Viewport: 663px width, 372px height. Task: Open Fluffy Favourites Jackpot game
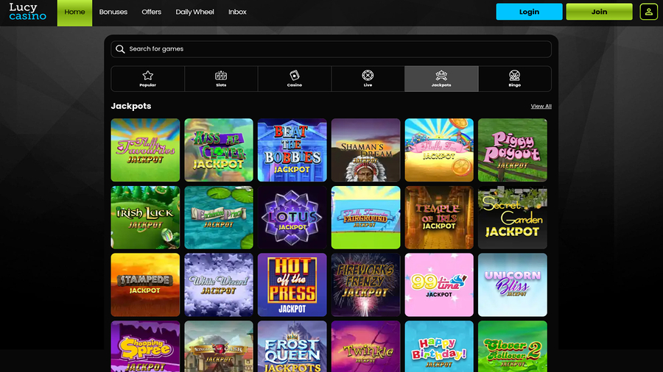[145, 150]
